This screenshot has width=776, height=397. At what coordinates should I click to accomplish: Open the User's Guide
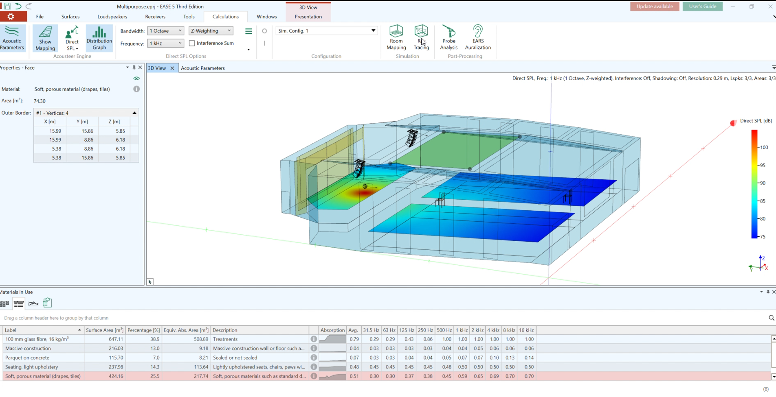(x=702, y=7)
